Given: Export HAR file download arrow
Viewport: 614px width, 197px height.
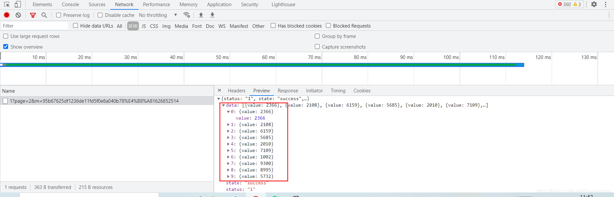Looking at the screenshot, I should tap(212, 15).
